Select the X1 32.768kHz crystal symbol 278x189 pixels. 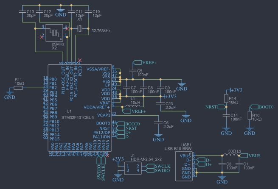click(80, 28)
